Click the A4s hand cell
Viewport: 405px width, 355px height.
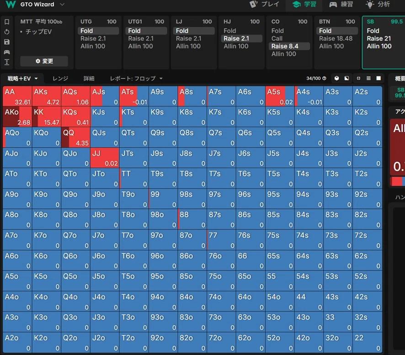[x=309, y=96]
